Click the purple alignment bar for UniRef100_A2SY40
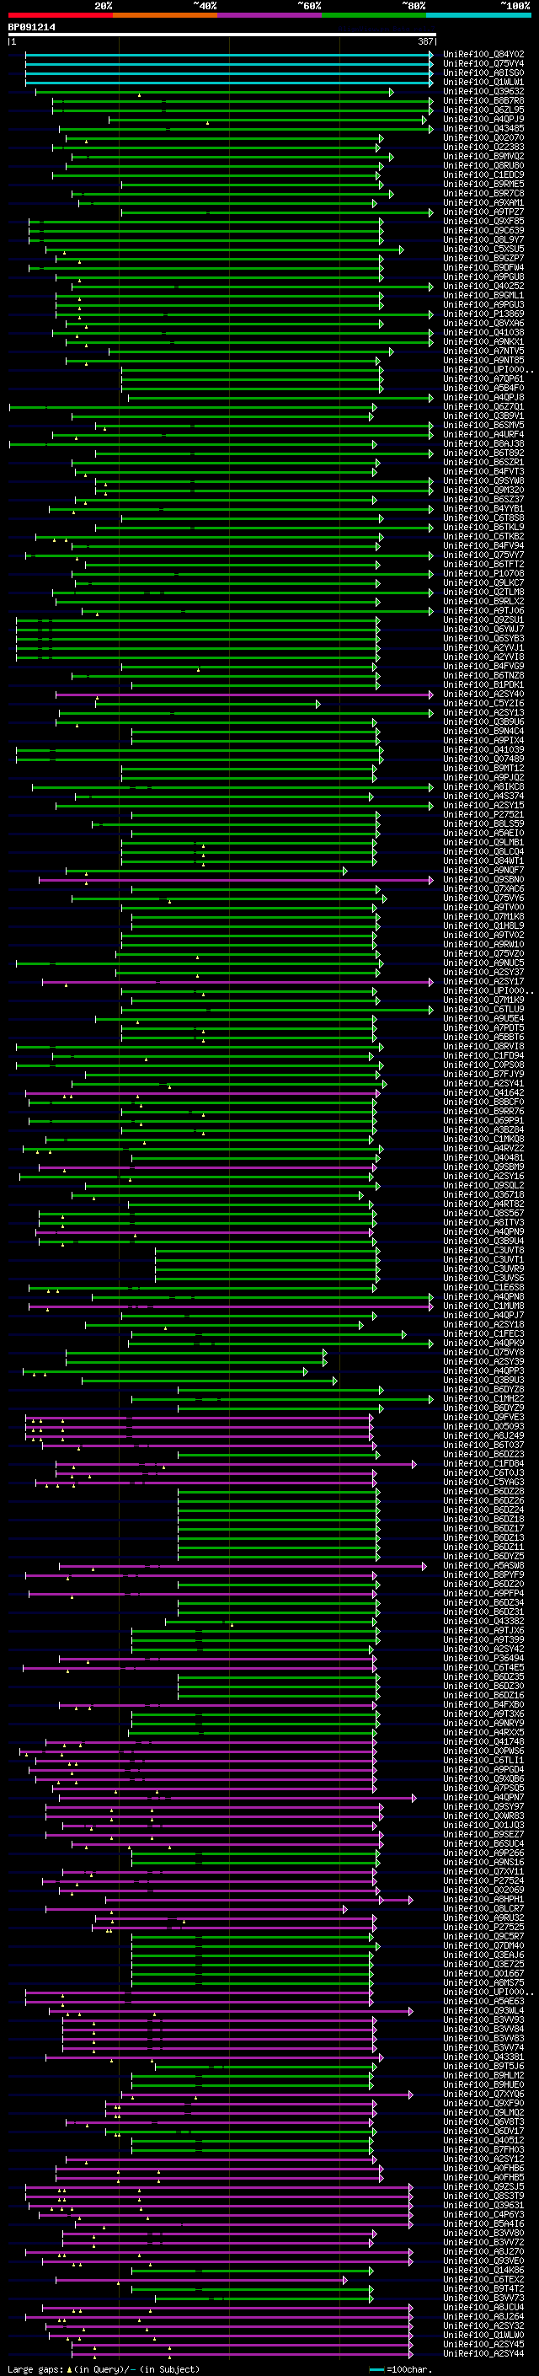The image size is (539, 2376). 244,695
